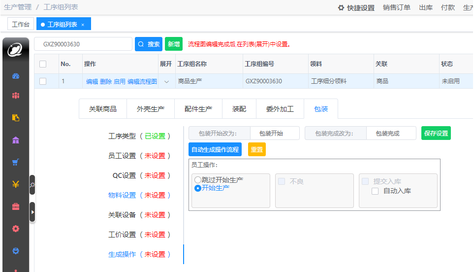This screenshot has height=272, width=474.
Task: Close the 工序组列表 tab
Action: point(83,25)
